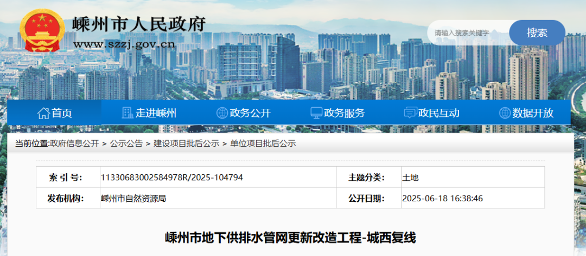This screenshot has height=256, width=586.
Task: Click the index number 11330683002584978R/2025-104794
Action: [x=171, y=178]
